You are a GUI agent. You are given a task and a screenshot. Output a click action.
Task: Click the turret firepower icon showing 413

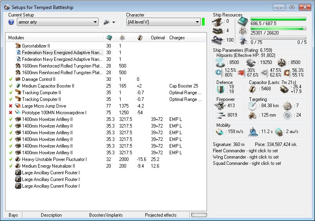[220, 106]
